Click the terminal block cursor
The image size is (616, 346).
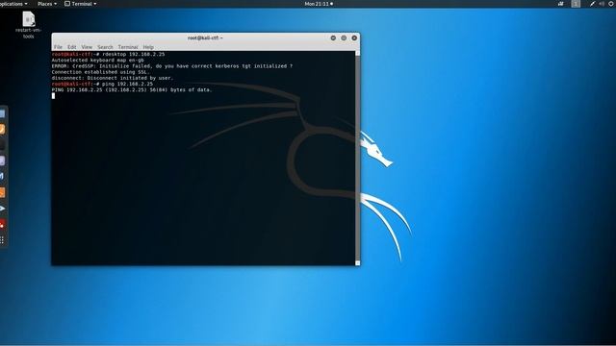[54, 96]
